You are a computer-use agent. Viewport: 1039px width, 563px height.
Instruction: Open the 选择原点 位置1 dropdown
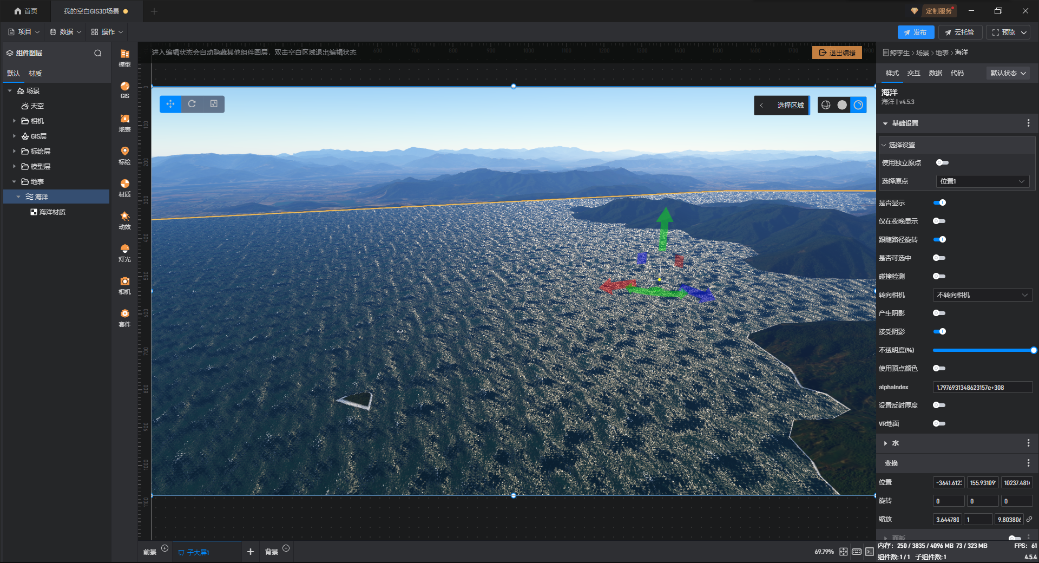click(x=982, y=181)
